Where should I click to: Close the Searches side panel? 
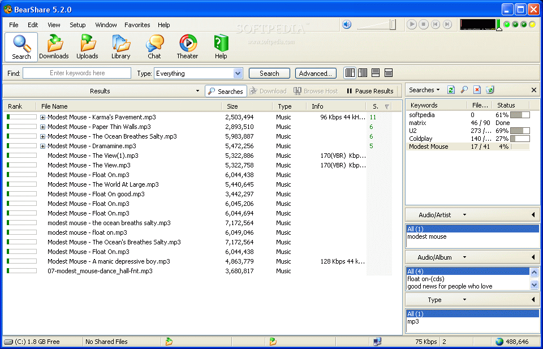533,90
